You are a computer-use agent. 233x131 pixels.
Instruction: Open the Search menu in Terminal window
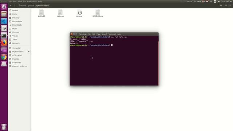pos(104,34)
